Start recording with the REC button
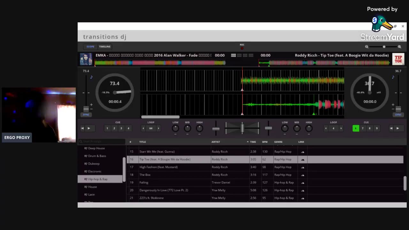 click(x=242, y=48)
